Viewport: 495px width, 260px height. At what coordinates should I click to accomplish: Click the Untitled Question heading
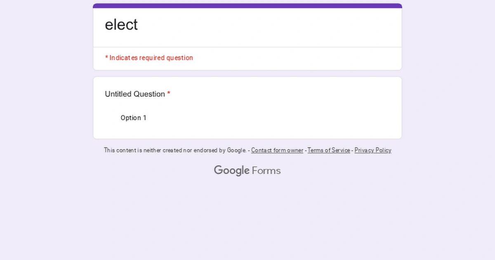pos(135,94)
